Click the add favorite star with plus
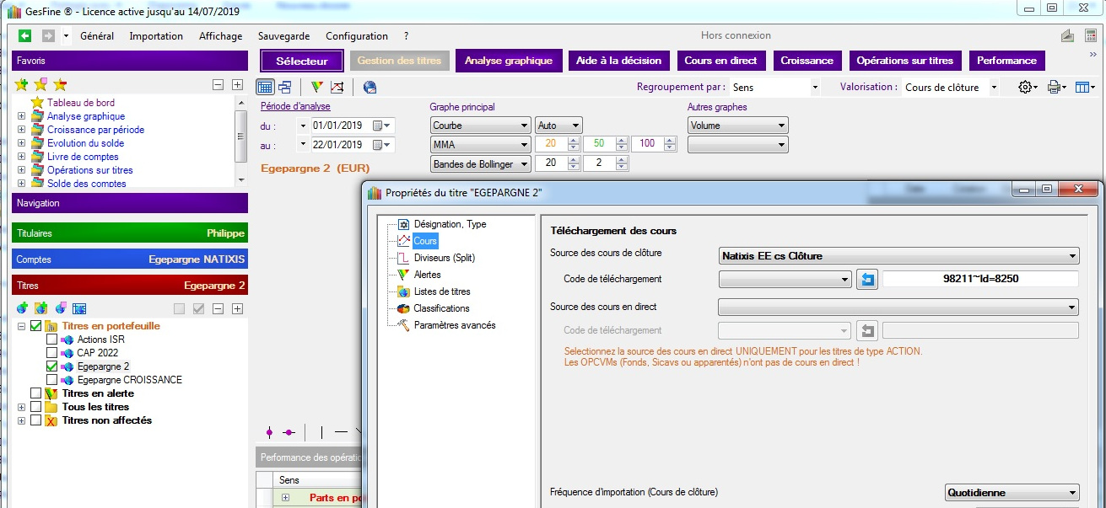 pos(22,84)
